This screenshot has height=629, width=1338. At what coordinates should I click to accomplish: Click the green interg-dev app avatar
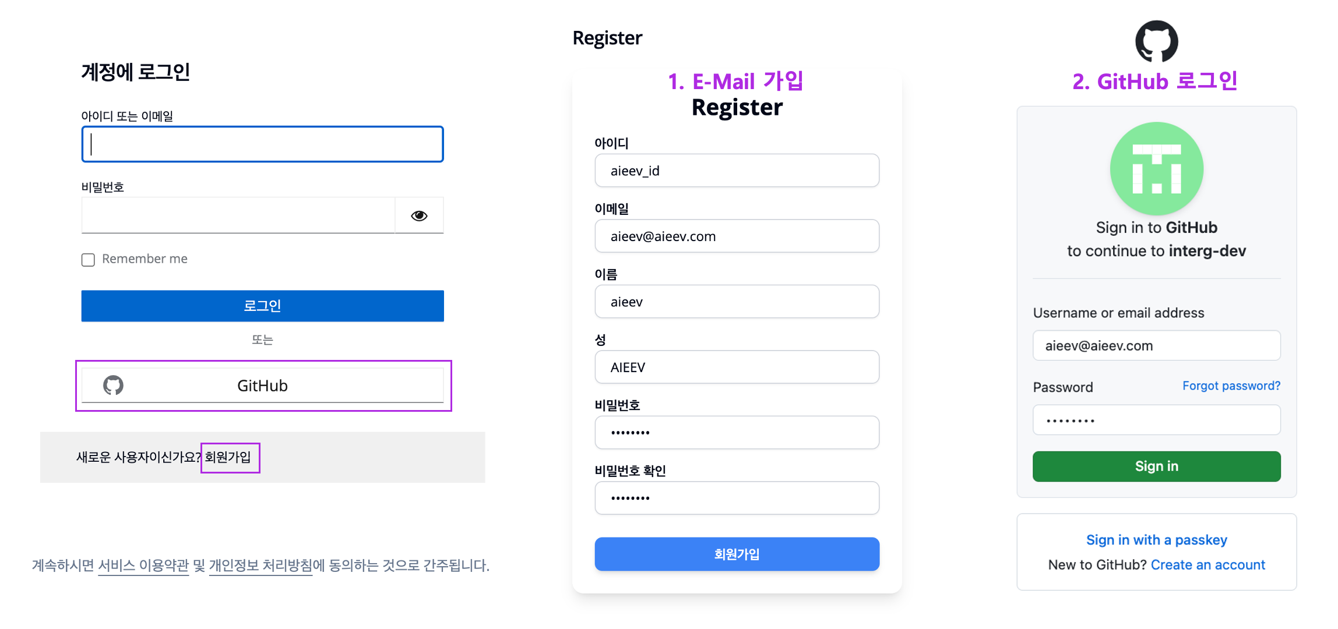coord(1156,169)
